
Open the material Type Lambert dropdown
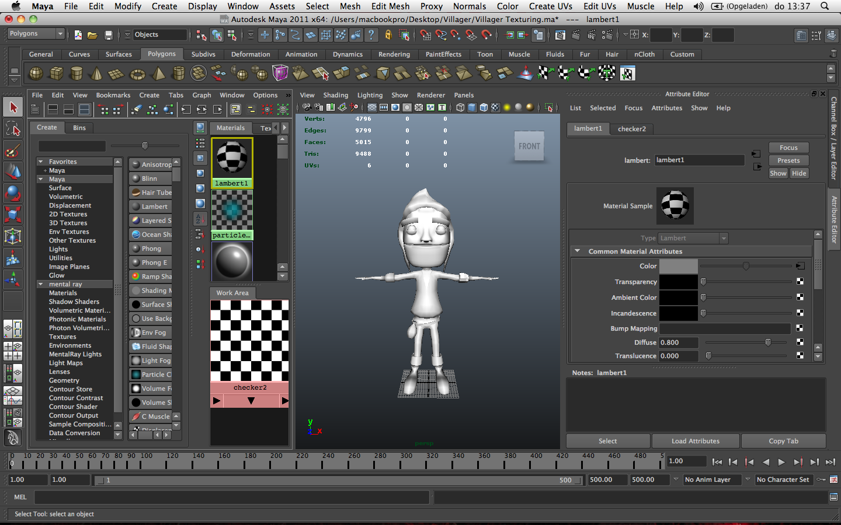[x=693, y=238]
